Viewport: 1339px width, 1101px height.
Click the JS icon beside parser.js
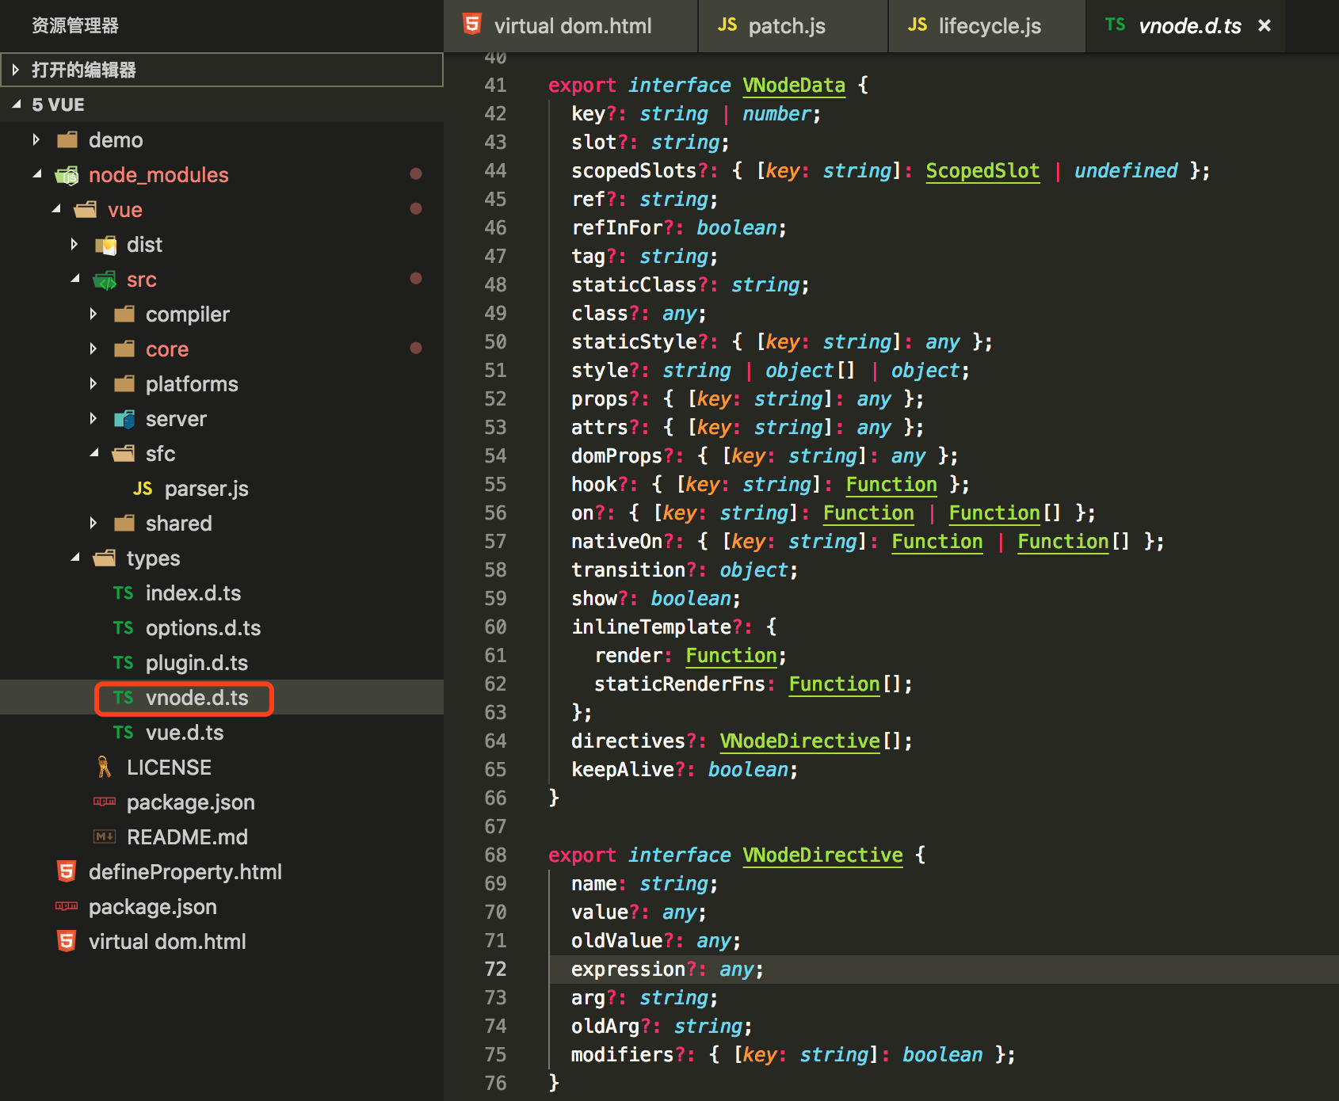point(143,489)
